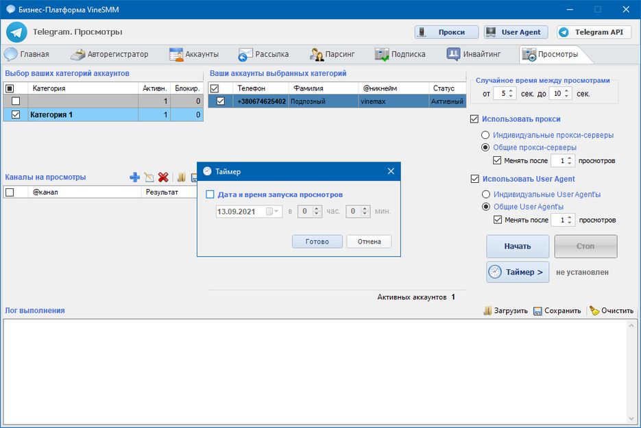Screen dimensions: 641x428
Task: Click the log scrollbar down arrow
Action: 631,419
